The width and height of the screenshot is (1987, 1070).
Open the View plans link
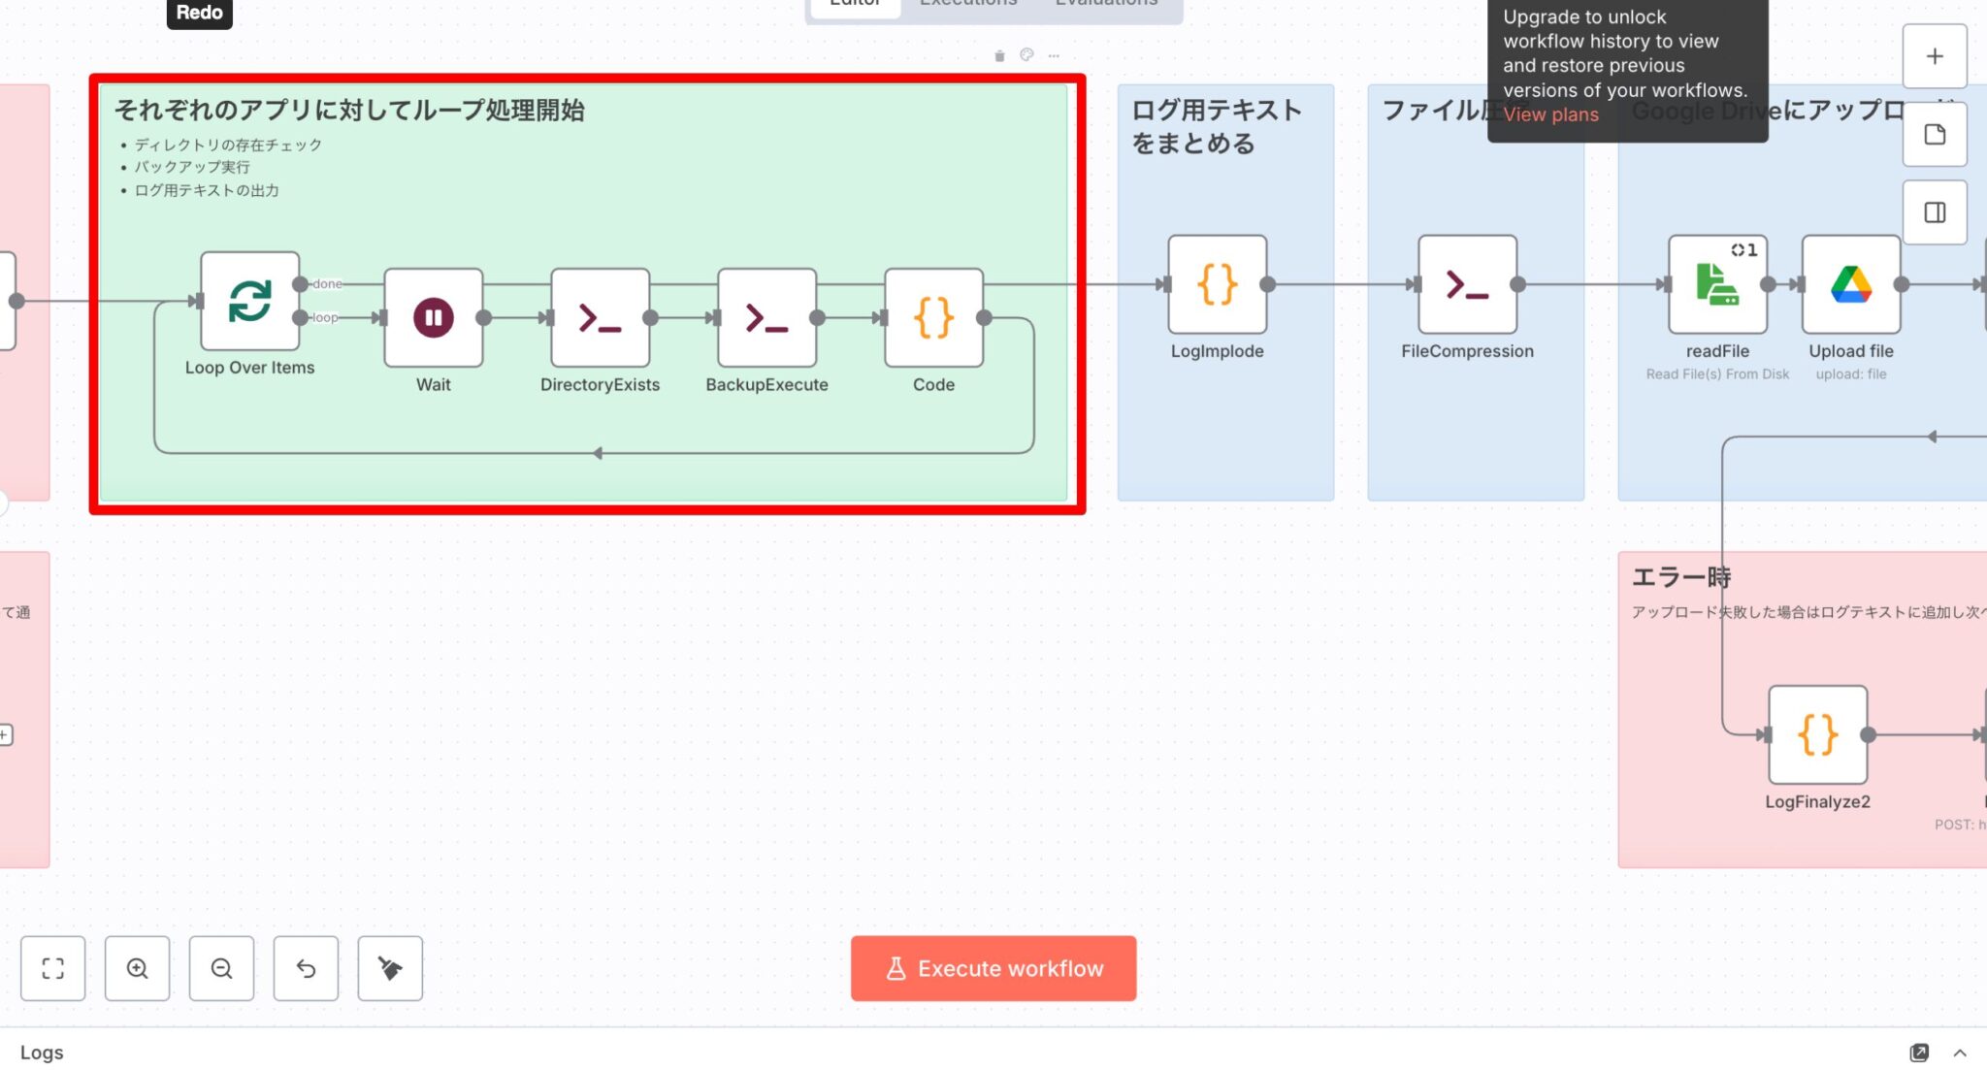tap(1550, 114)
